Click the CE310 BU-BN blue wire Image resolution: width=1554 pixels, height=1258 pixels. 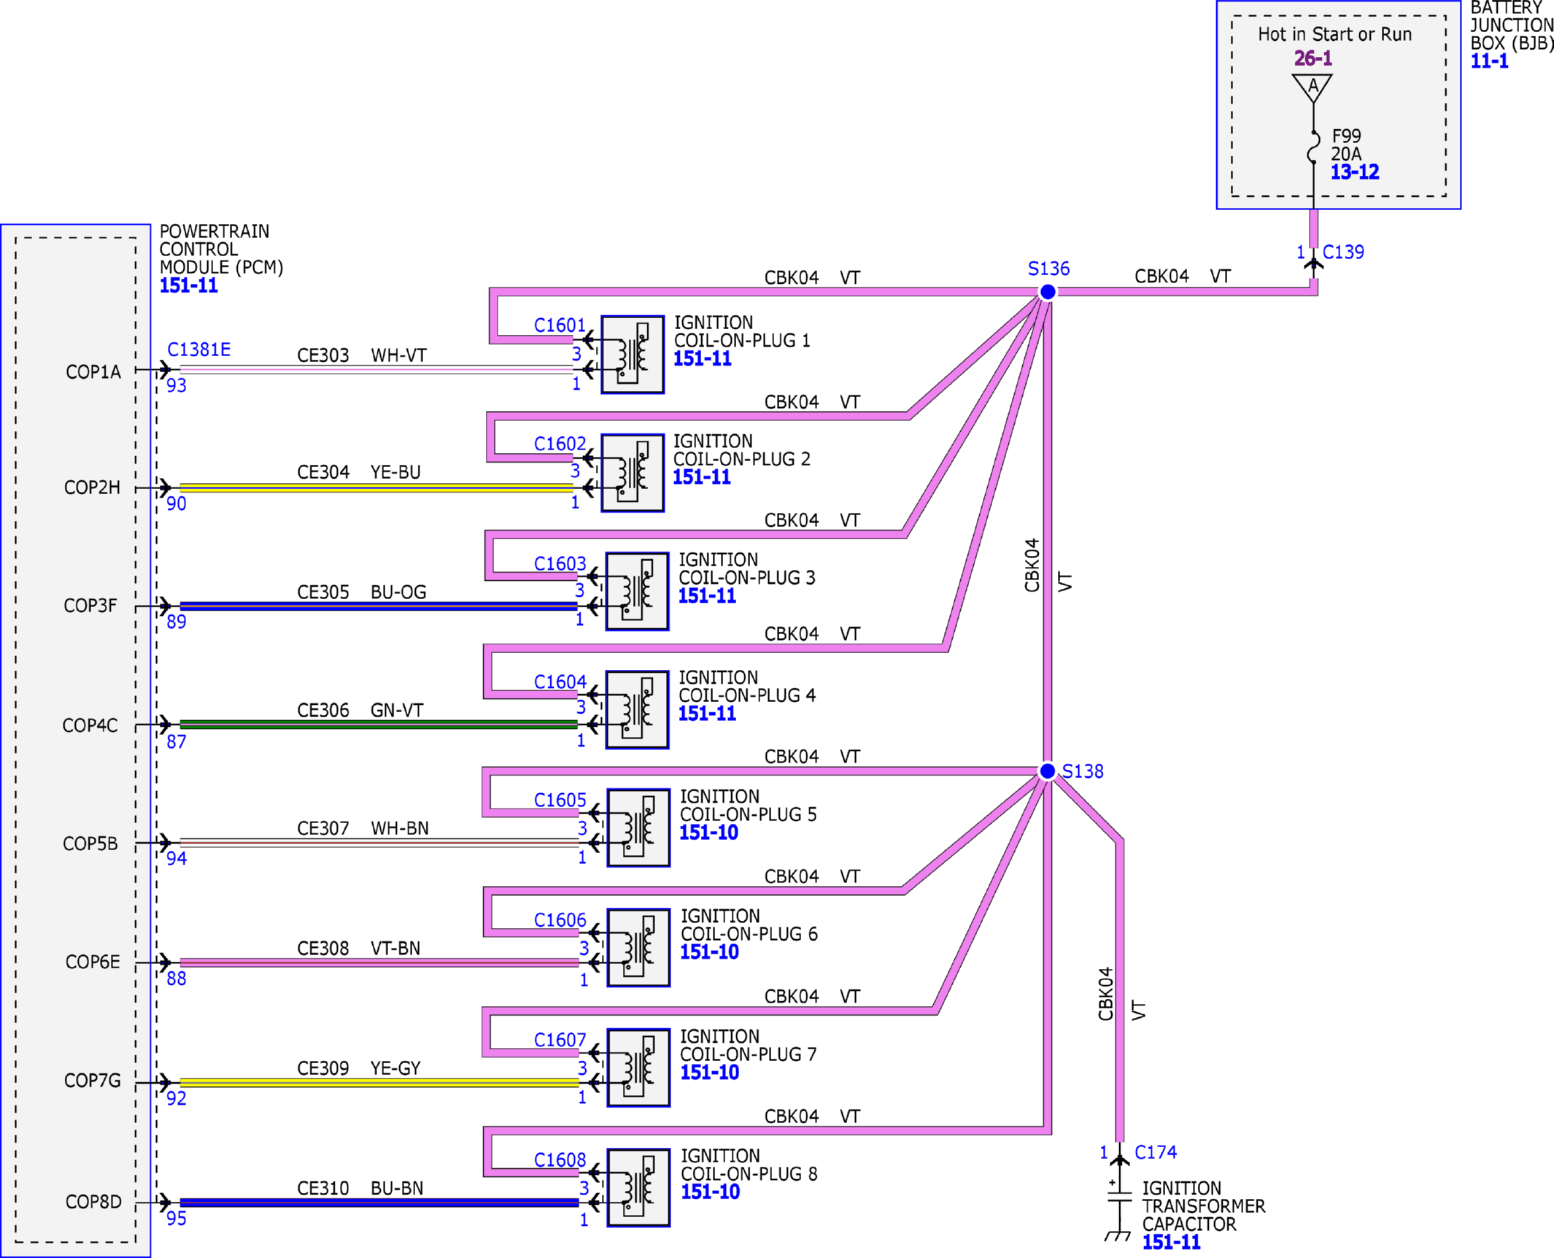point(379,1203)
